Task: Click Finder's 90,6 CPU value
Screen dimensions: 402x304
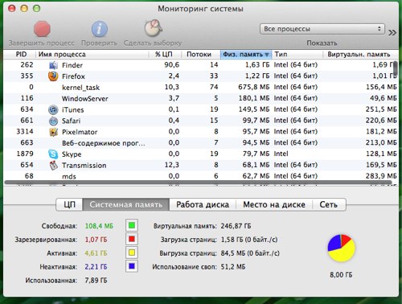Action: click(x=172, y=65)
